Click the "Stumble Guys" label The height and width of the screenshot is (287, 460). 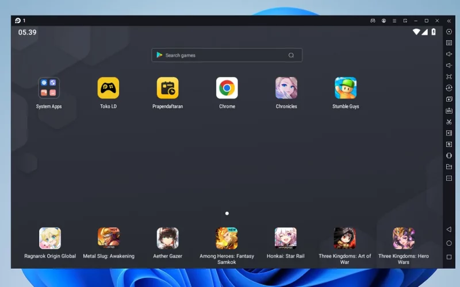pyautogui.click(x=346, y=106)
